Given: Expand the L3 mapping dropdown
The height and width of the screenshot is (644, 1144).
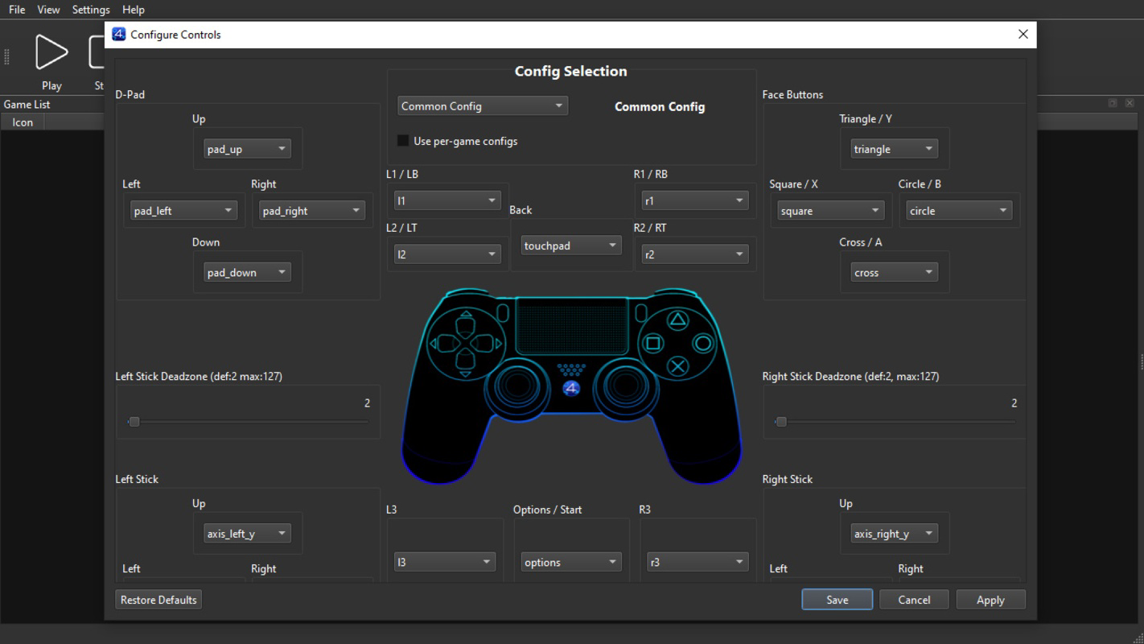Looking at the screenshot, I should click(445, 562).
